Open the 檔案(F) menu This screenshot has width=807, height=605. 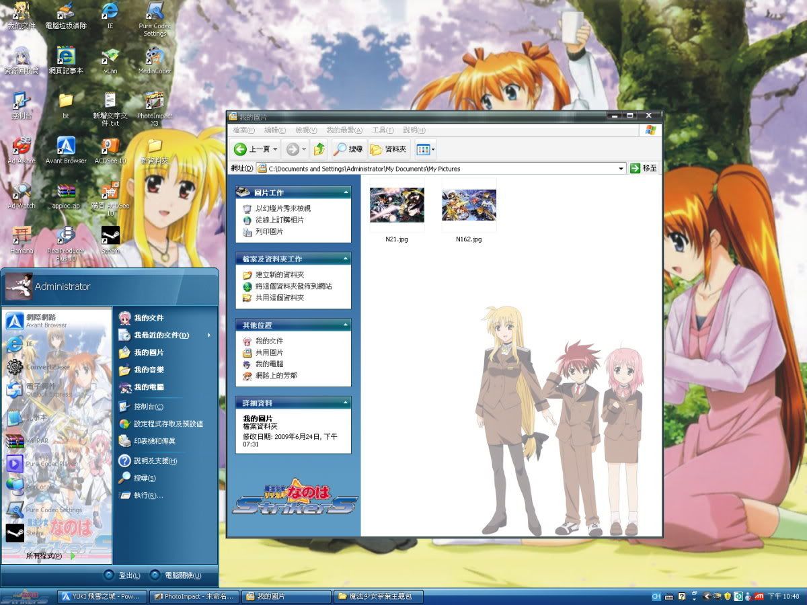click(x=243, y=130)
